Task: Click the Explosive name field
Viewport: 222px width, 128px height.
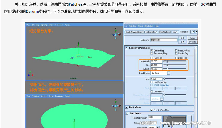Action: coord(164,40)
